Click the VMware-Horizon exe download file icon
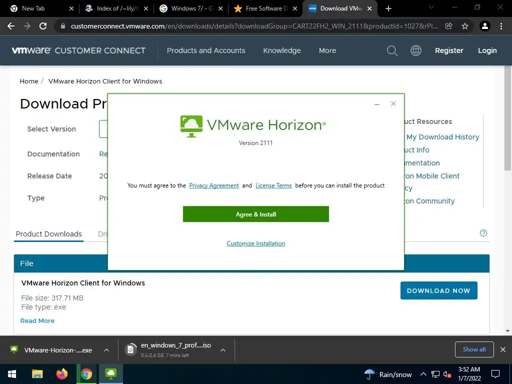Viewport: 512px width, 384px height. 14,349
